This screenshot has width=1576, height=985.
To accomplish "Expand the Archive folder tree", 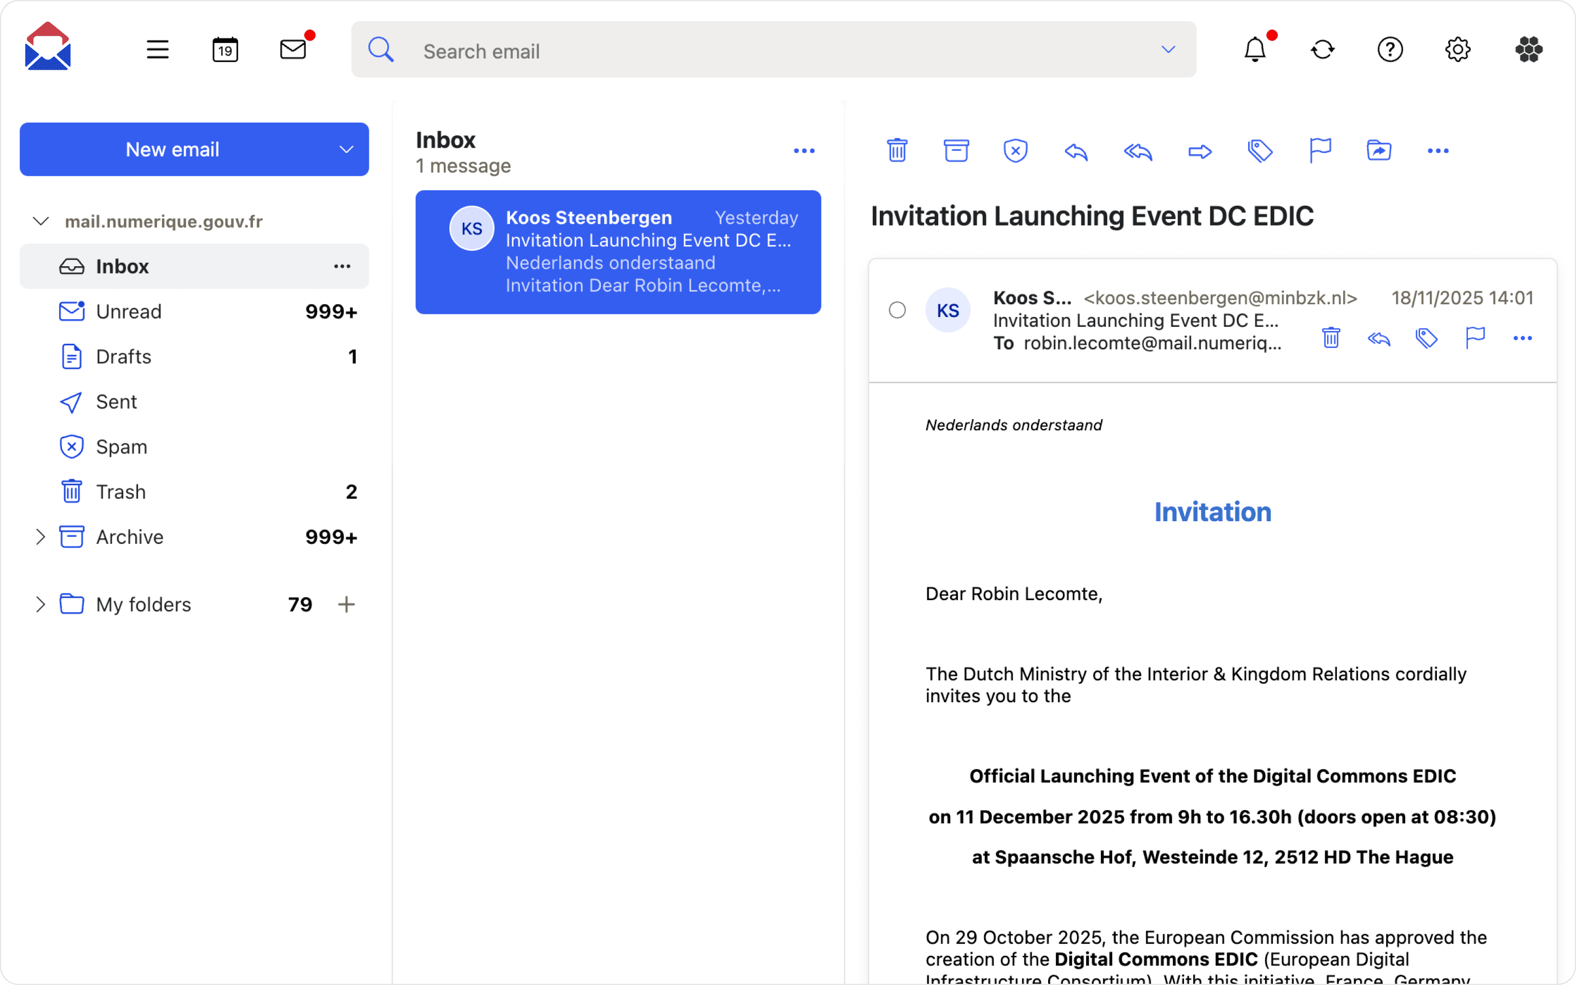I will [41, 537].
